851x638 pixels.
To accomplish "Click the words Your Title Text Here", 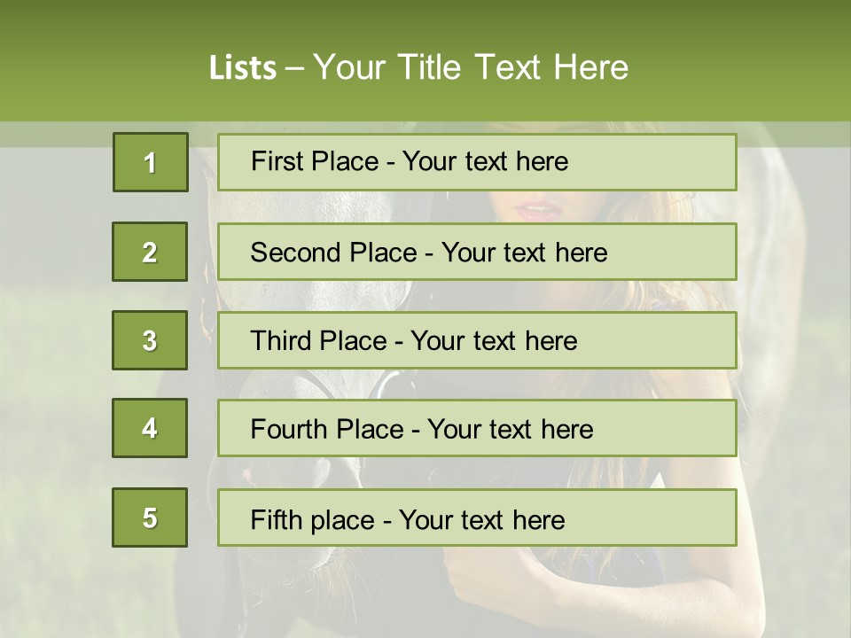I will pyautogui.click(x=471, y=67).
